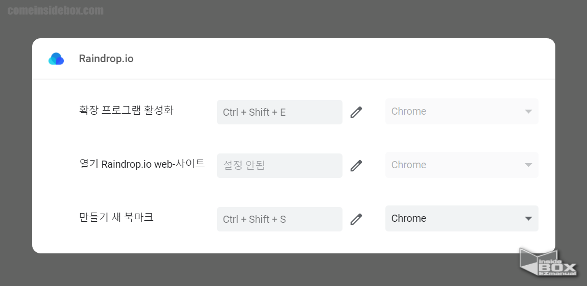Edit the Ctrl + Shift + S shortcut pencil
This screenshot has width=587, height=286.
pos(356,219)
